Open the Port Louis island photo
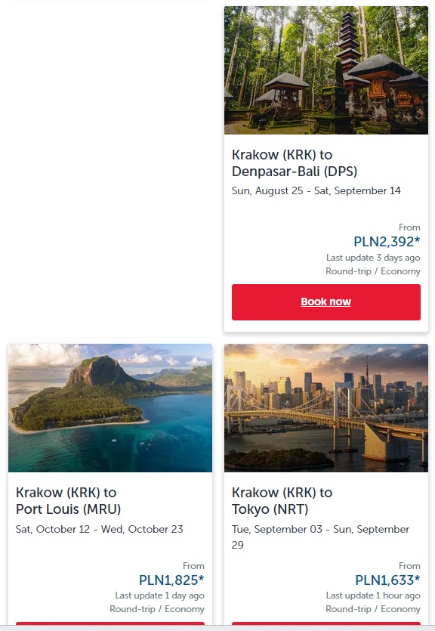 (x=110, y=407)
